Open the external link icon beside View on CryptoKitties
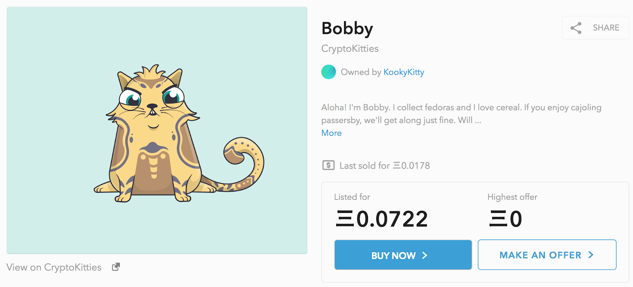 115,267
